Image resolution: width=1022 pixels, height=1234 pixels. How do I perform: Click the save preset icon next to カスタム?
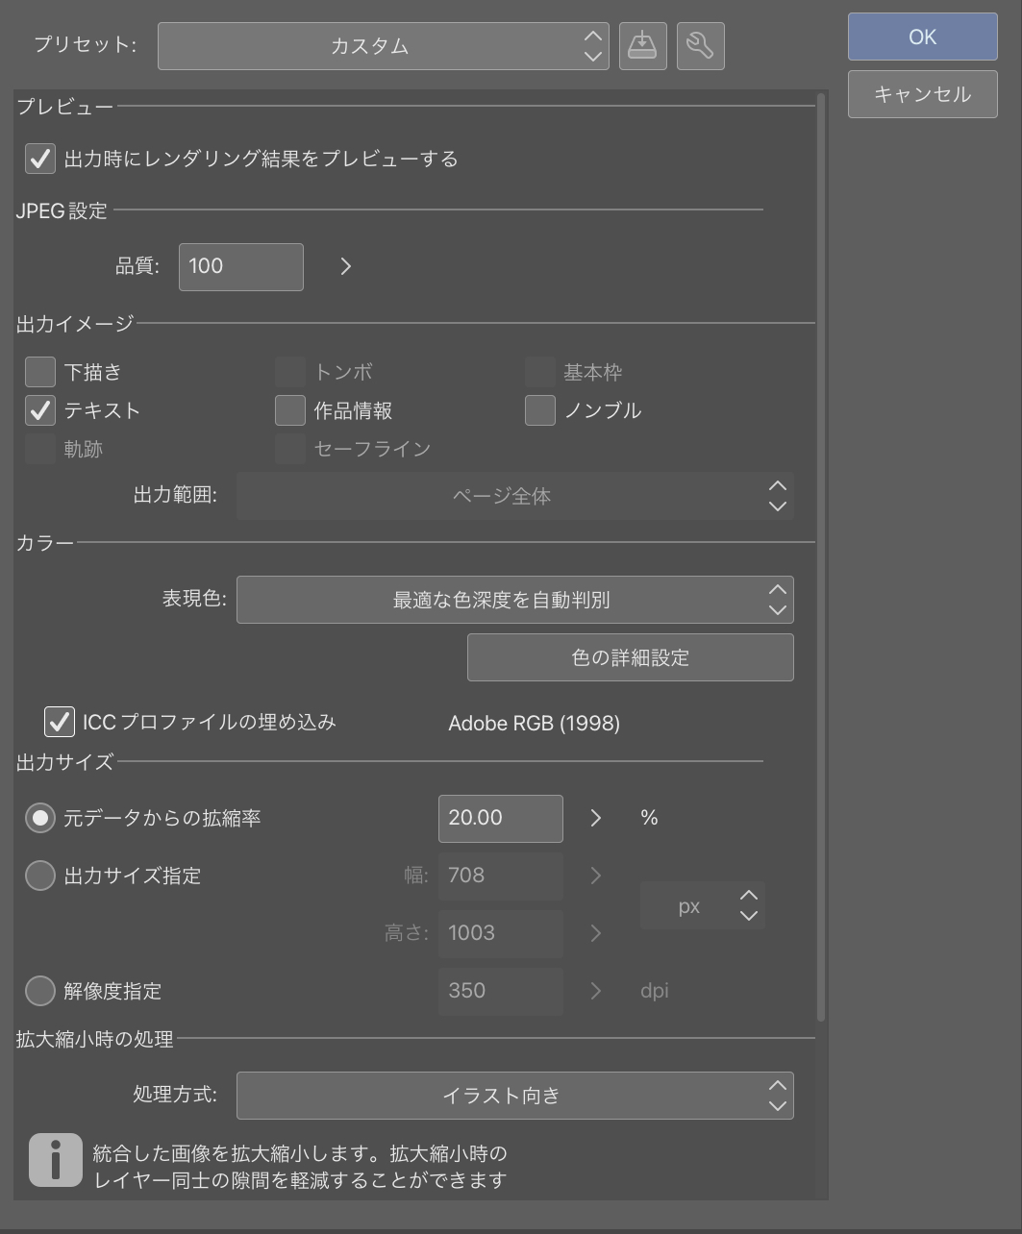[x=642, y=45]
